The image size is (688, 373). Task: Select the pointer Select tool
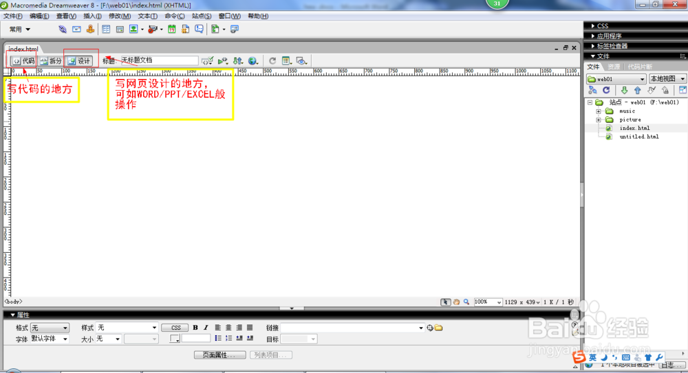[445, 302]
